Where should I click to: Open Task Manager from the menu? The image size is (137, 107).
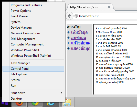[x=33, y=63]
